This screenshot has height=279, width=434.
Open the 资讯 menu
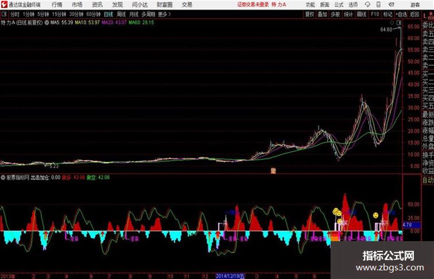[97, 5]
